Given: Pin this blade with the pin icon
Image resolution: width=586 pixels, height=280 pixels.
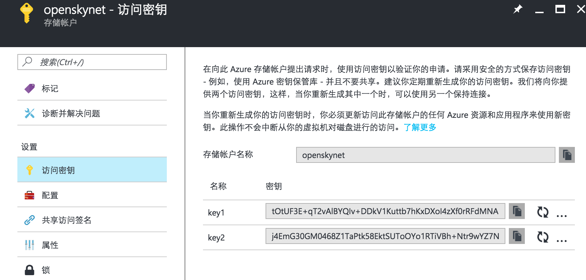Looking at the screenshot, I should tap(518, 9).
